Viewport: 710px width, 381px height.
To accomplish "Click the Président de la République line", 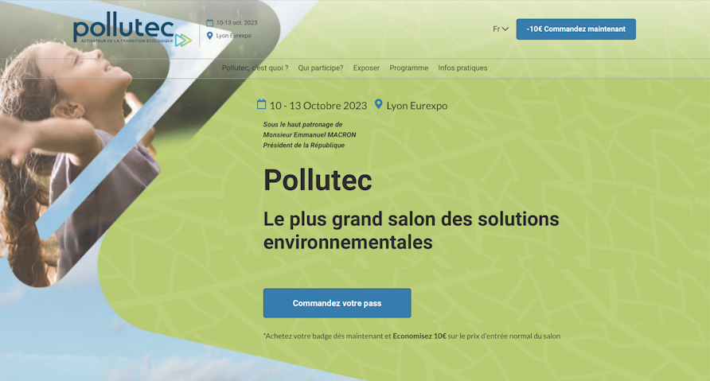I will [x=304, y=146].
